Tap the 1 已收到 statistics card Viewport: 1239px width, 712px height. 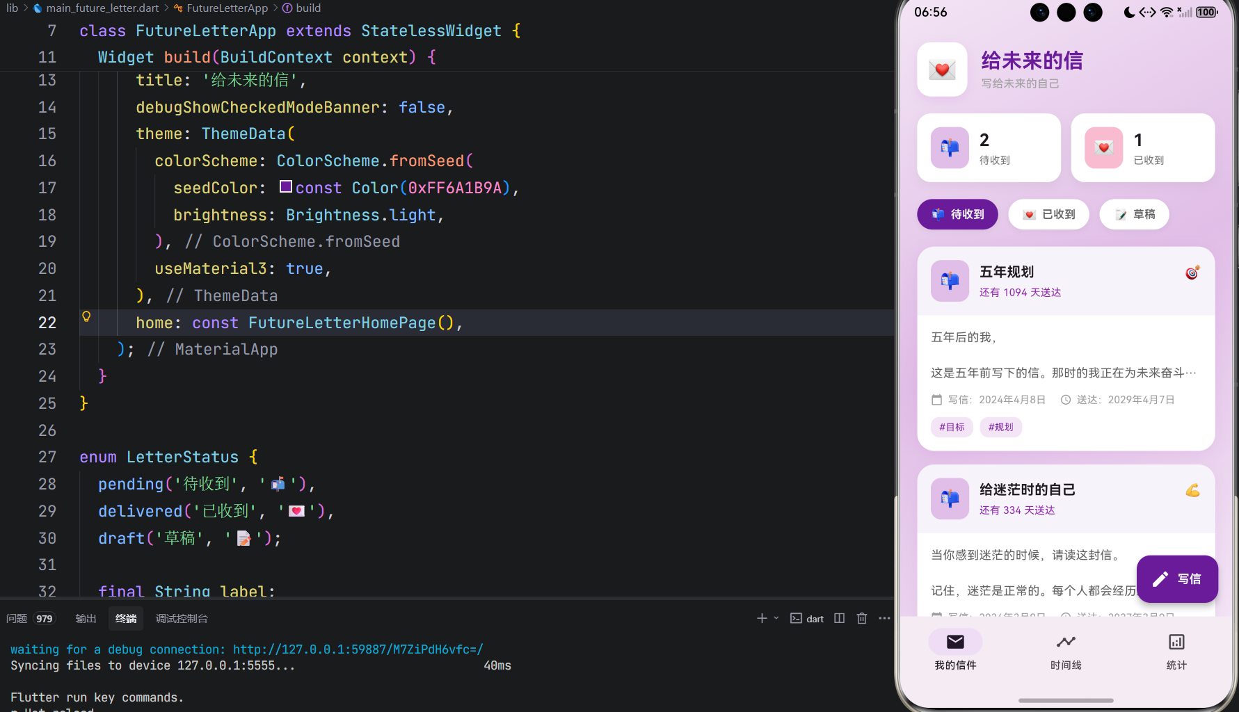point(1142,147)
